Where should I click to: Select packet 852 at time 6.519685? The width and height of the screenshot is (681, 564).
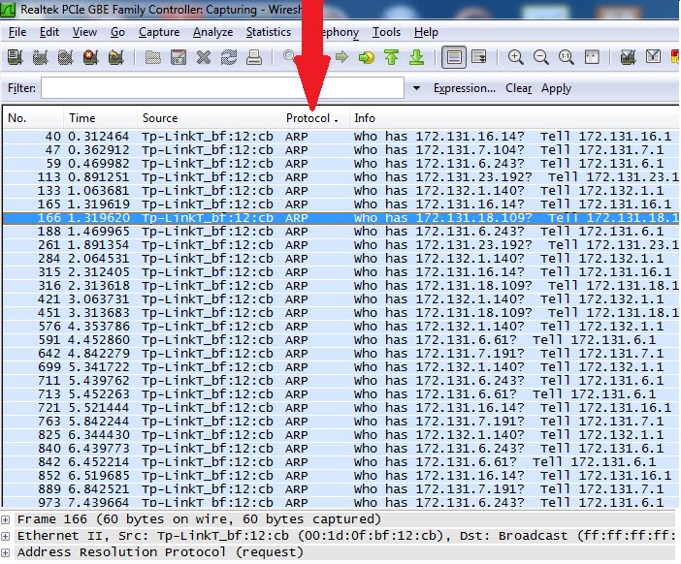340,476
